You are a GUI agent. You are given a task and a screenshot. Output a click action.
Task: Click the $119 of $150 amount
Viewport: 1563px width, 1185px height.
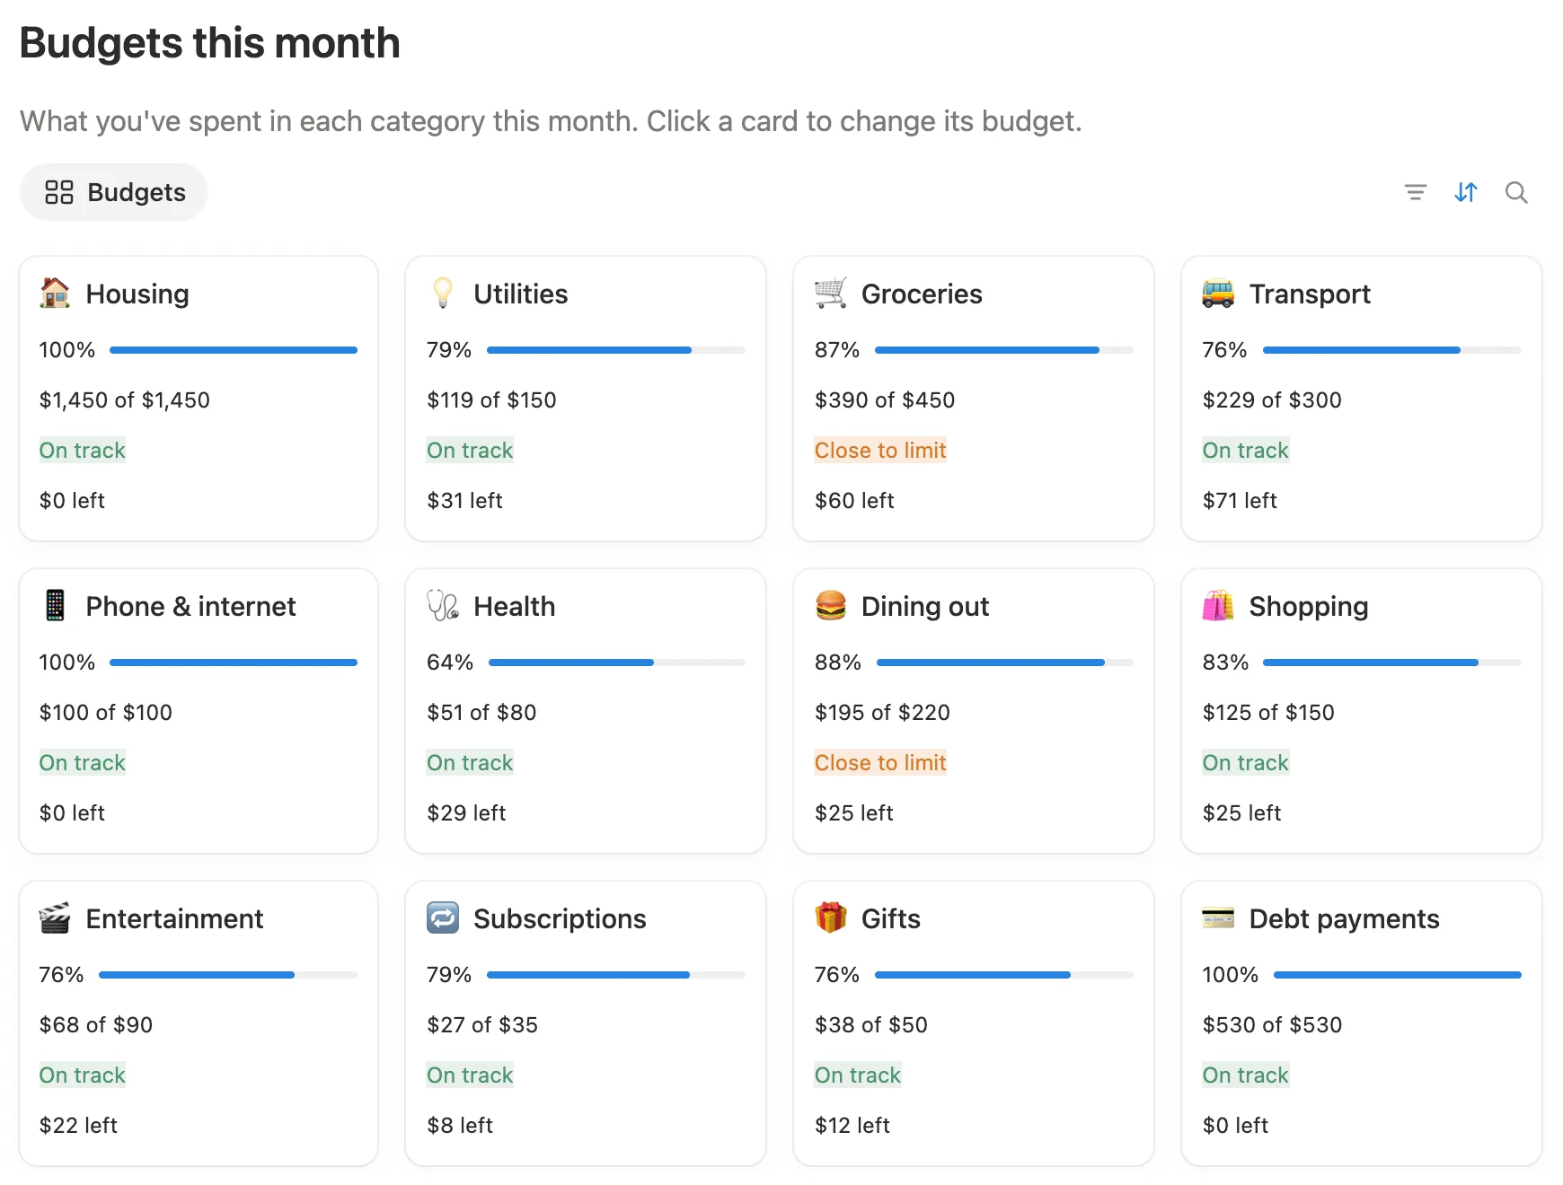pos(491,399)
